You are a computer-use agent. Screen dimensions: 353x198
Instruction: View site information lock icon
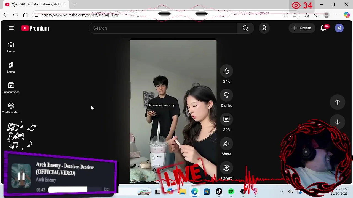(x=36, y=15)
